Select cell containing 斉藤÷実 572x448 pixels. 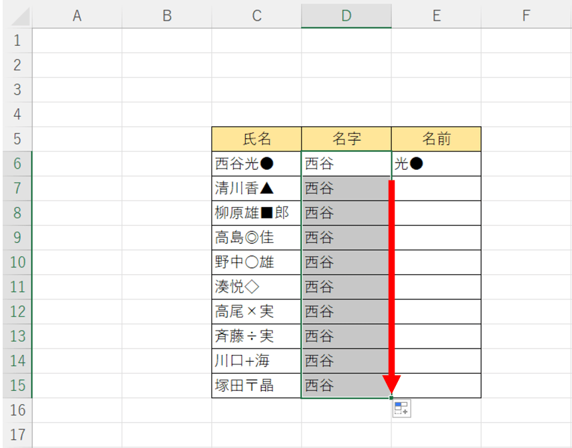[x=256, y=336]
